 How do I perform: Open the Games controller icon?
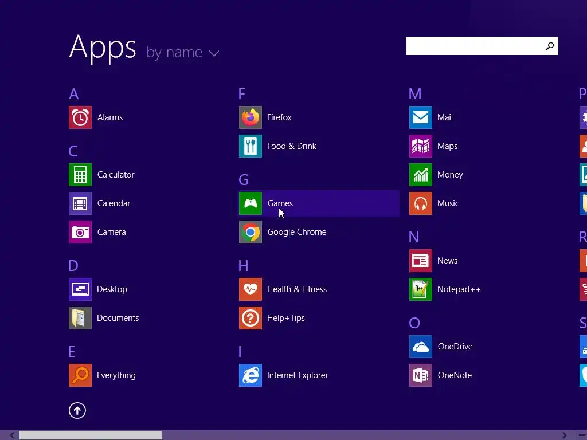(251, 203)
